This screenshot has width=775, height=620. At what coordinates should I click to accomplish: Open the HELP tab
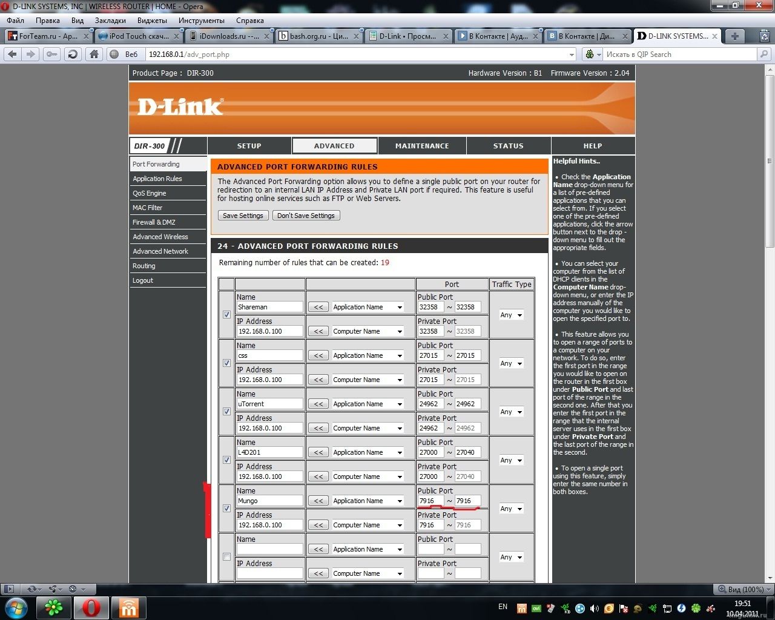tap(593, 146)
